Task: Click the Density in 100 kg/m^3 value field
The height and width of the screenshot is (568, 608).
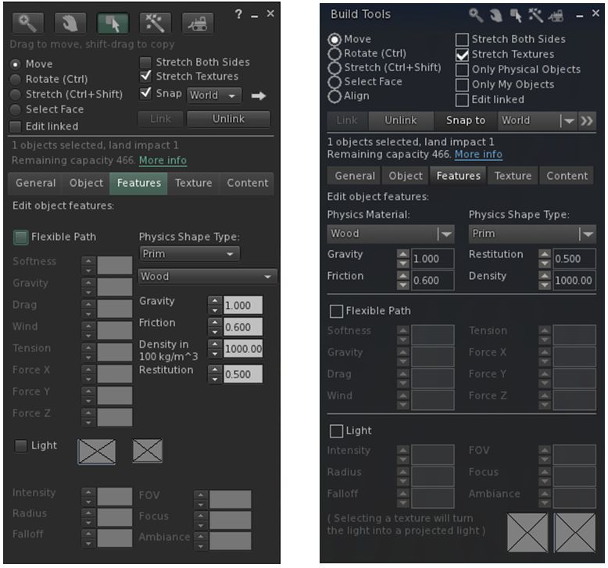Action: 243,348
